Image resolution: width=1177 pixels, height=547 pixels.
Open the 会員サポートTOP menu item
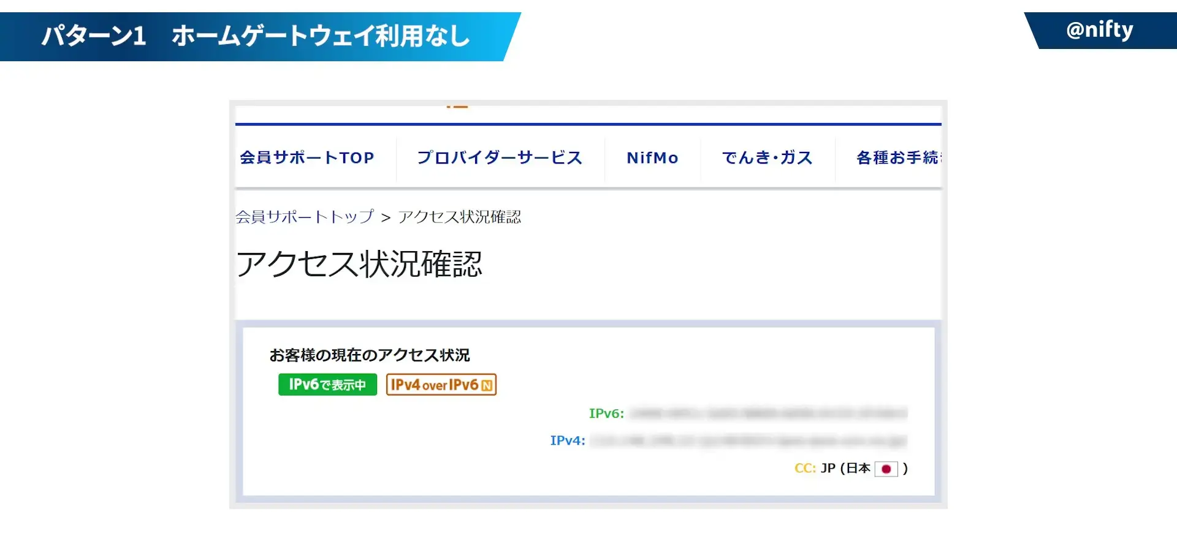pyautogui.click(x=307, y=158)
